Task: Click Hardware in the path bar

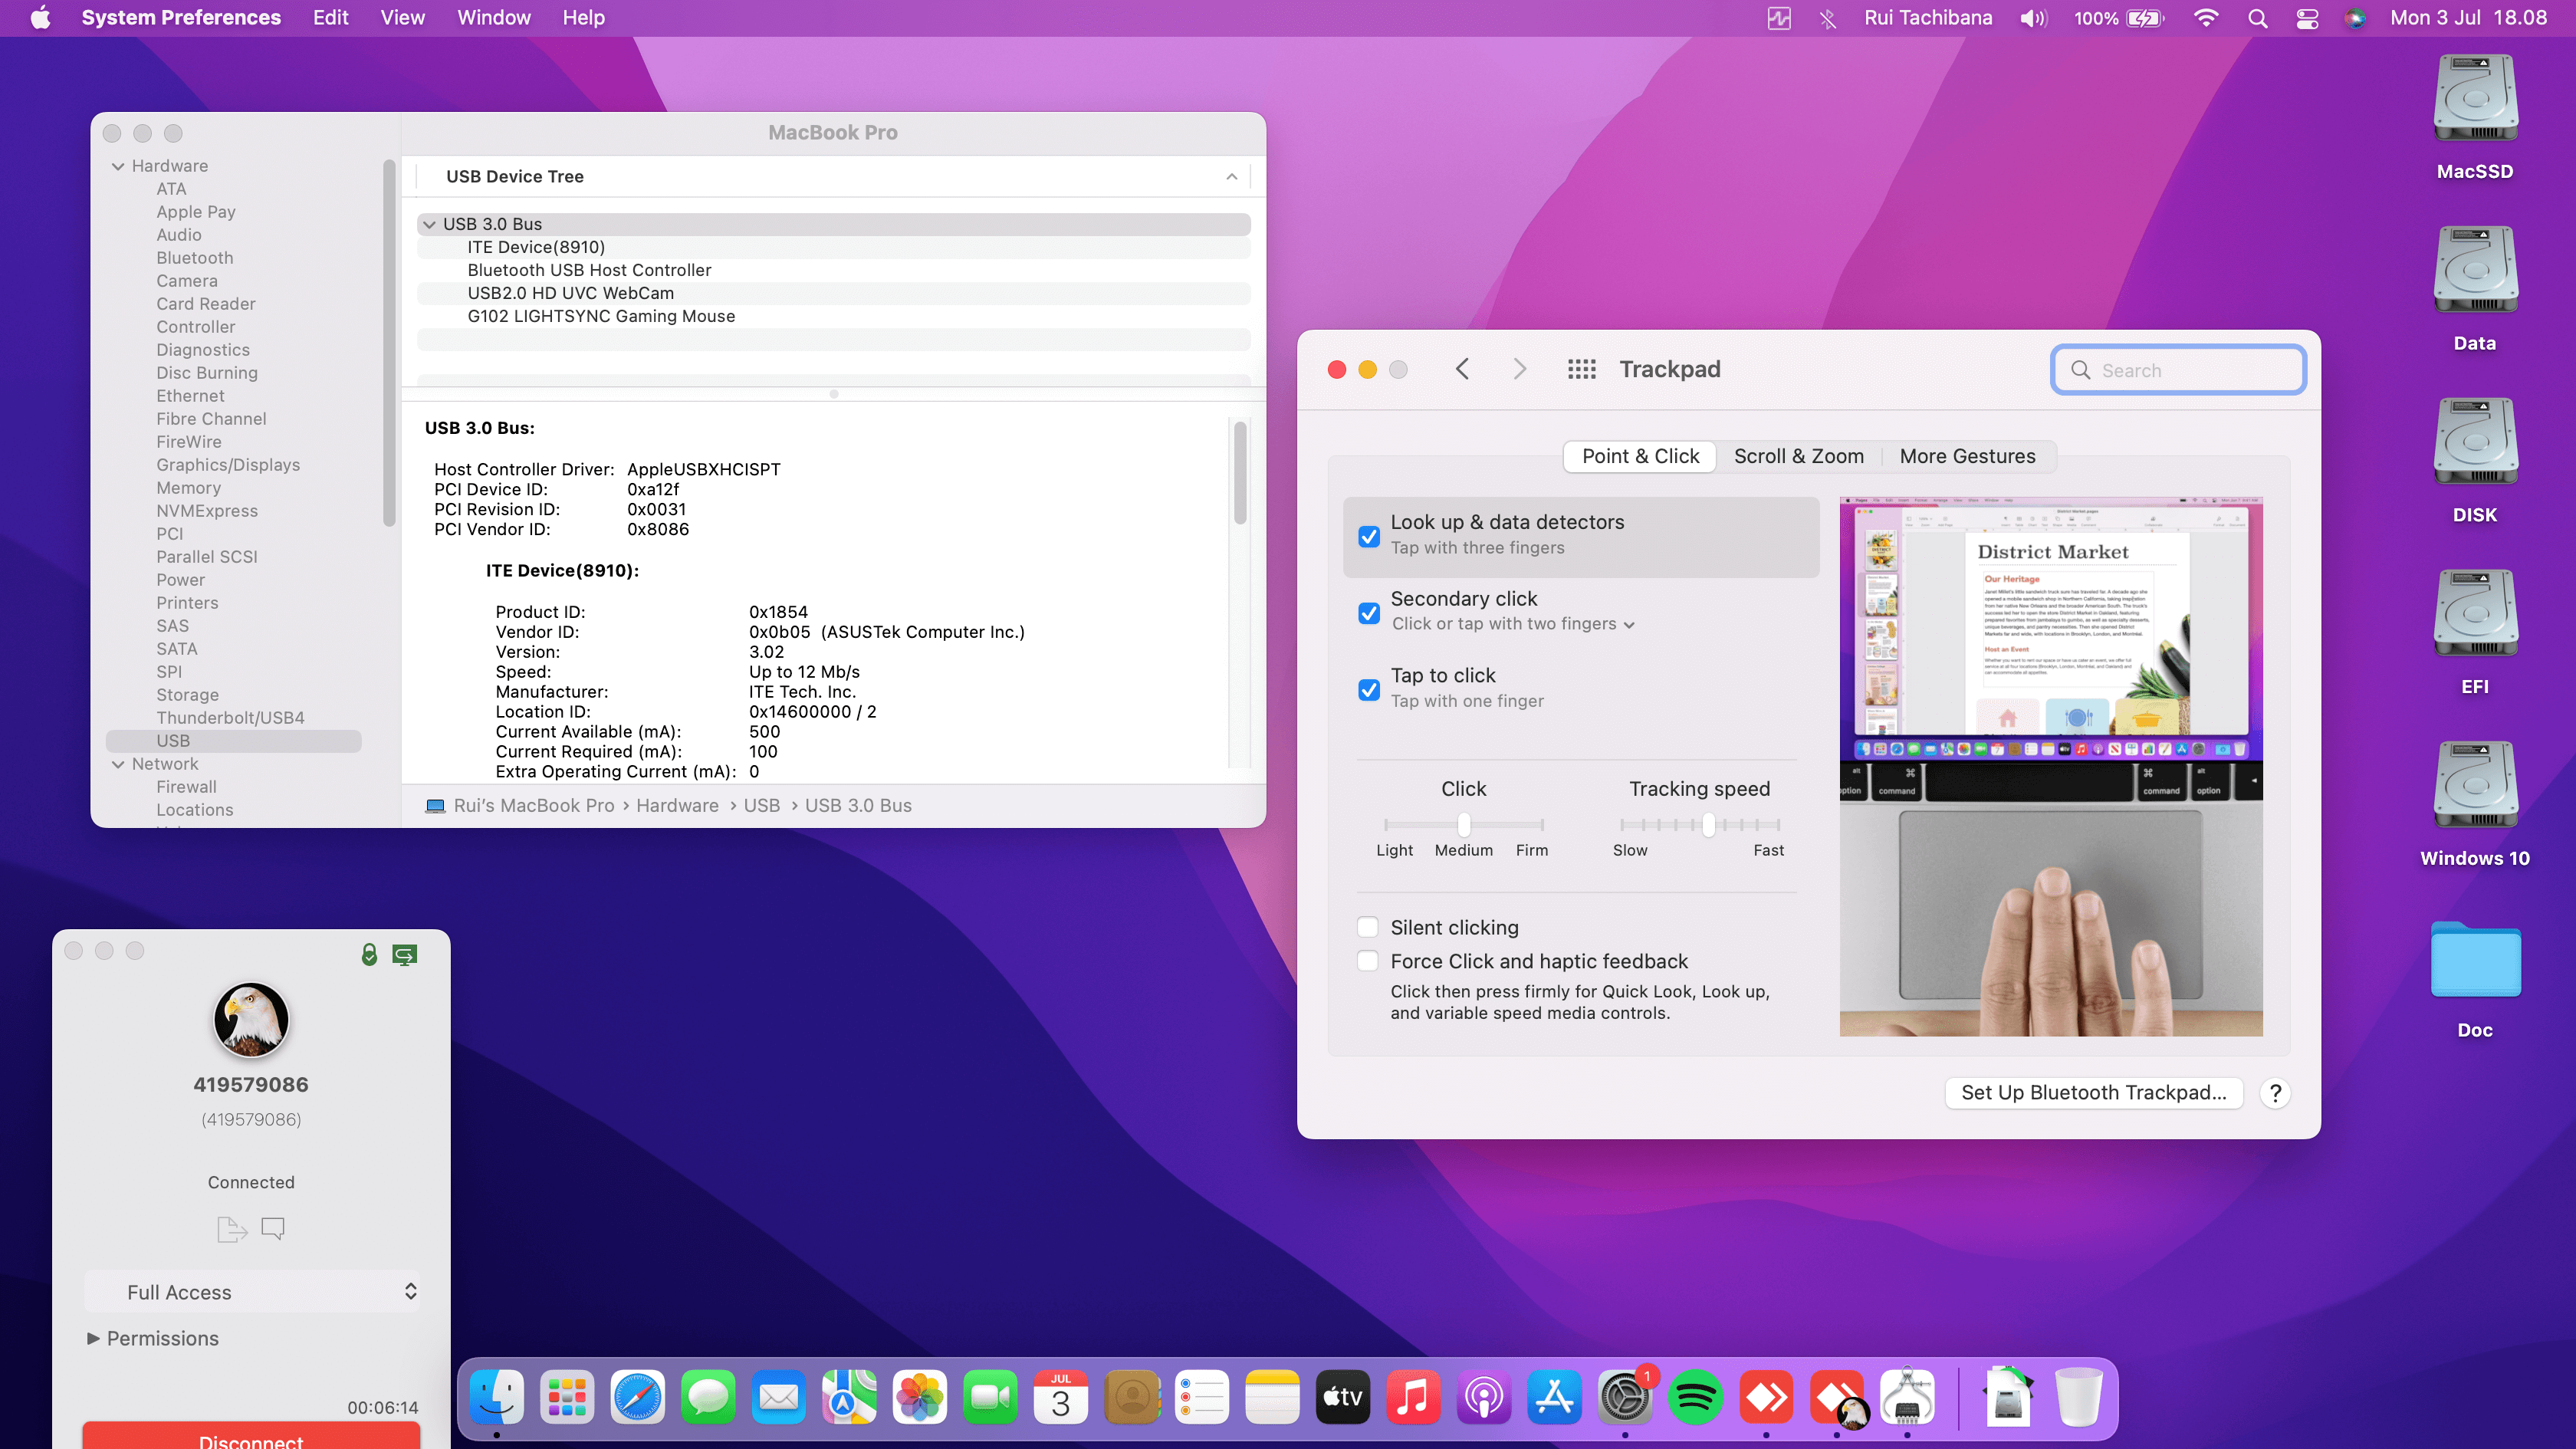Action: click(x=677, y=806)
